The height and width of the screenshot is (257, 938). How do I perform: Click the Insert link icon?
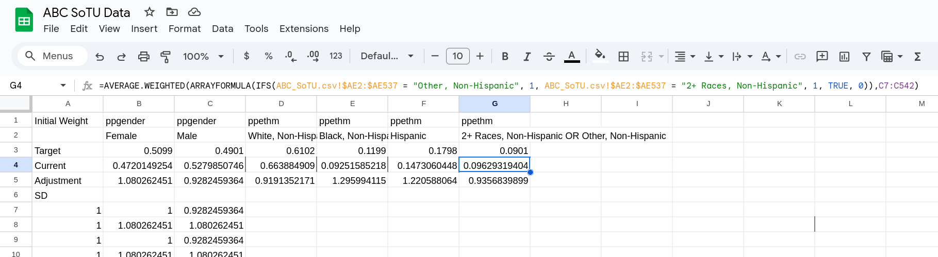coord(800,56)
